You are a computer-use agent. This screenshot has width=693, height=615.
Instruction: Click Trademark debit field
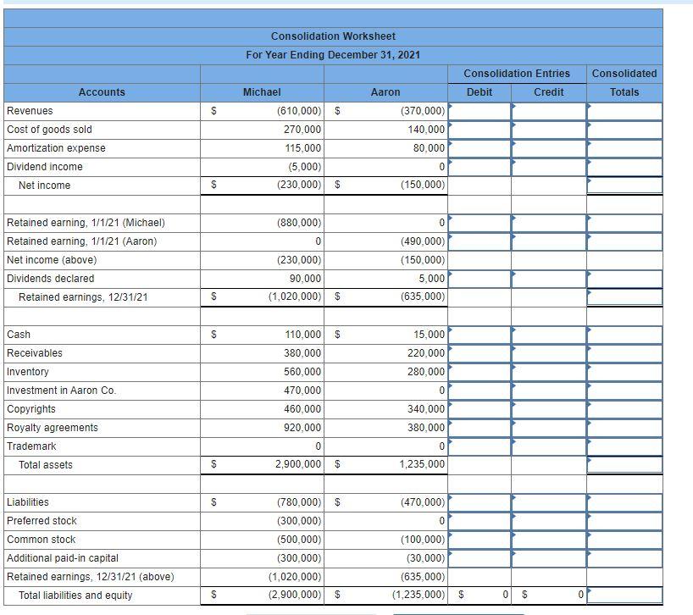480,446
